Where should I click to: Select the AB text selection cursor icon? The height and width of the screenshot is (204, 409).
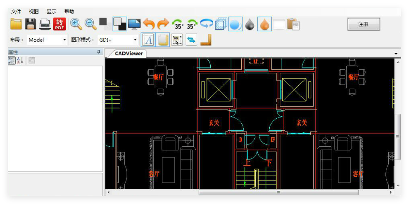(x=177, y=40)
